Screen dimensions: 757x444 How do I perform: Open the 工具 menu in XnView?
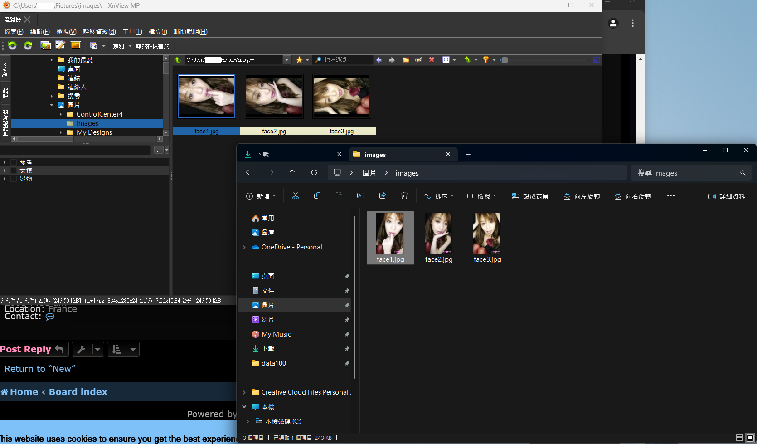pyautogui.click(x=132, y=32)
